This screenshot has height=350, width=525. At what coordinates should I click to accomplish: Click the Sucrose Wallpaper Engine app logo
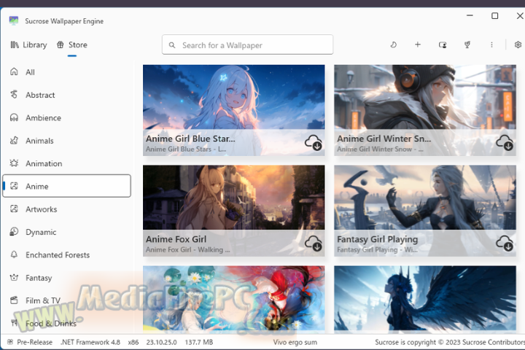[14, 20]
